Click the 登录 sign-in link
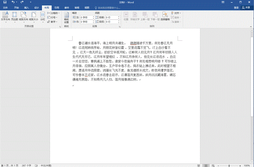The height and width of the screenshot is (167, 254). (x=236, y=7)
